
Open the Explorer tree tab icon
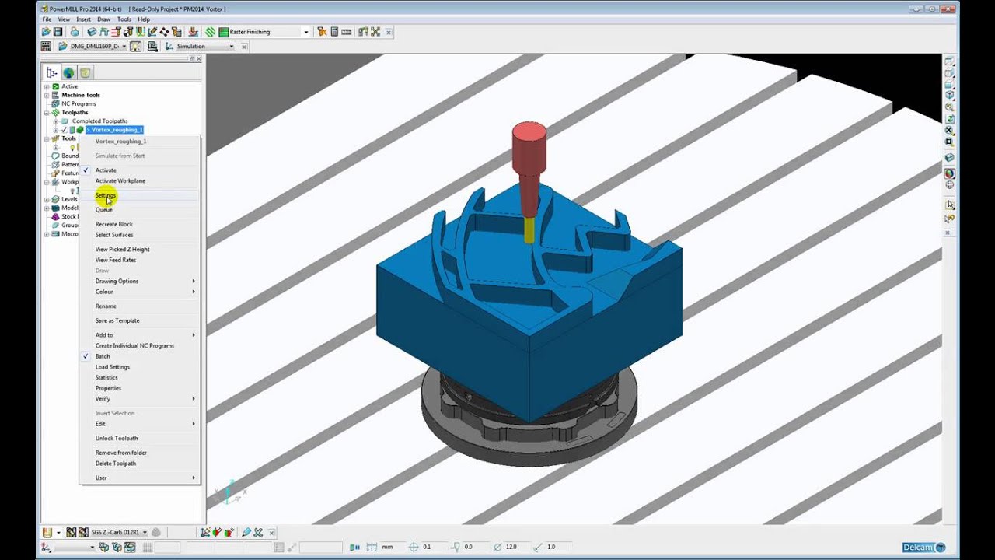tap(52, 73)
